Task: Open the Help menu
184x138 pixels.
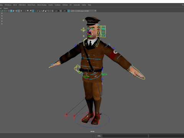Action: click(89, 5)
